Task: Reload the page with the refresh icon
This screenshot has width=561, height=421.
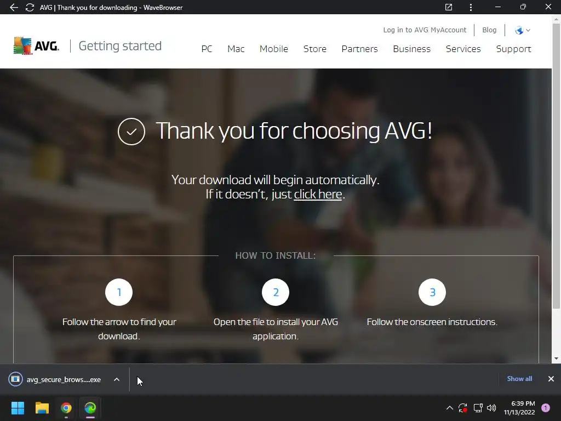Action: click(x=30, y=8)
